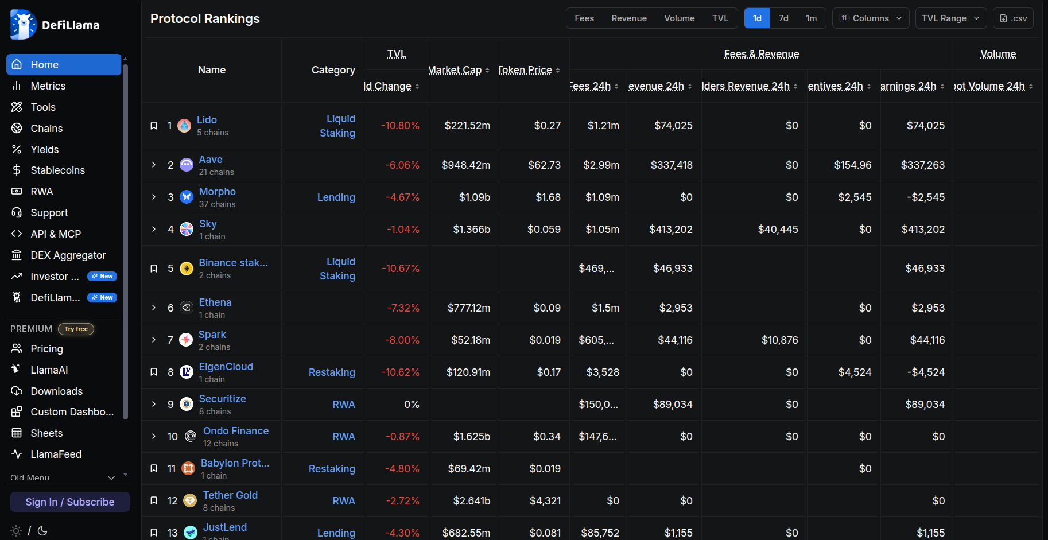1048x540 pixels.
Task: Select the 1d time period toggle
Action: click(757, 18)
